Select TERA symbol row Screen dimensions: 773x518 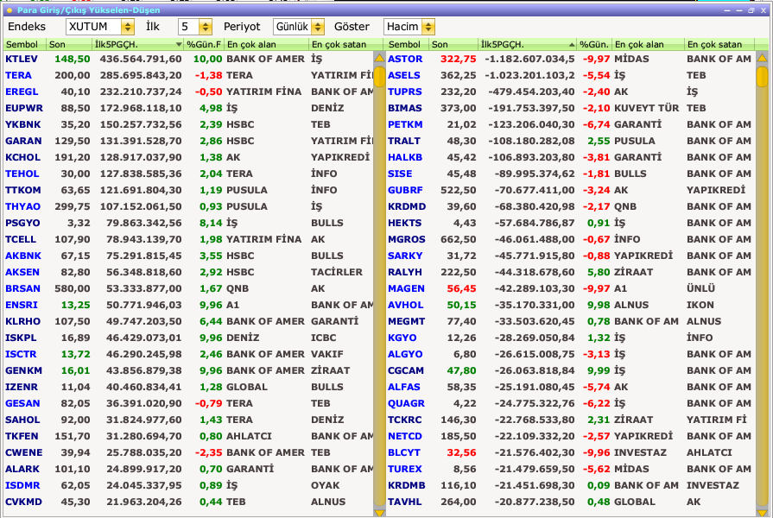(x=189, y=75)
